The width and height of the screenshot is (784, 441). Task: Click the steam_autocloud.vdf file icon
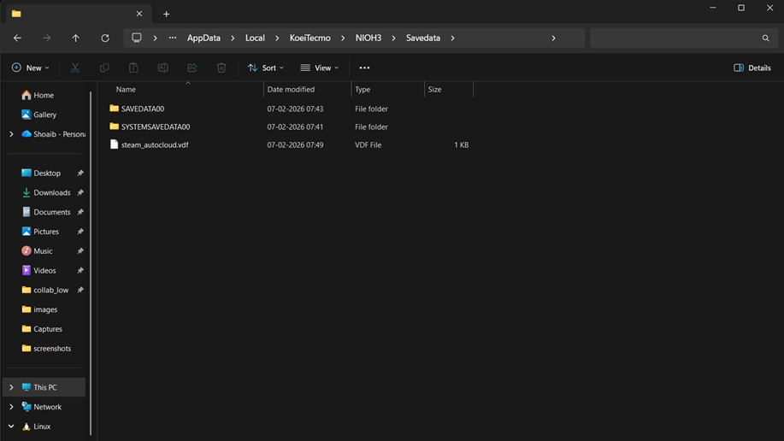click(x=114, y=144)
